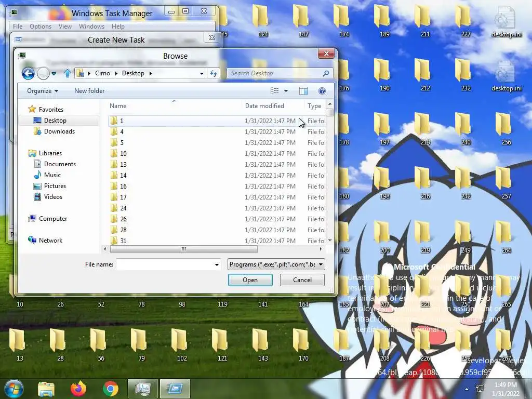Select folder 1 in the file list
Image resolution: width=532 pixels, height=399 pixels.
(217, 121)
